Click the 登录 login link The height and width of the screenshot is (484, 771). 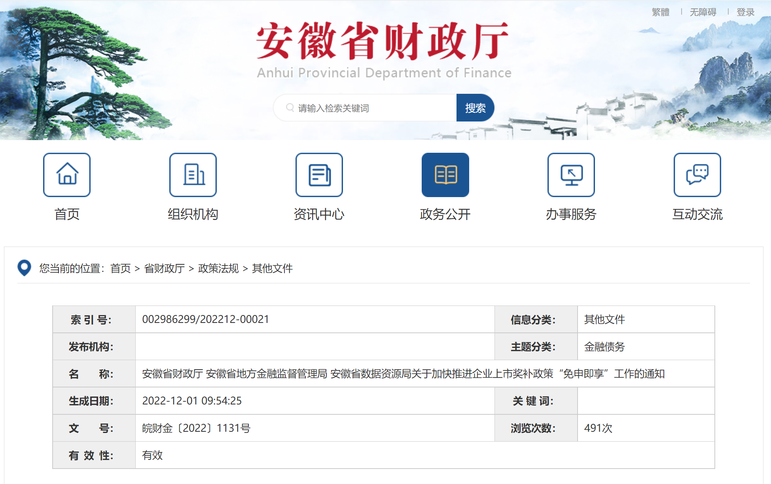pyautogui.click(x=745, y=12)
